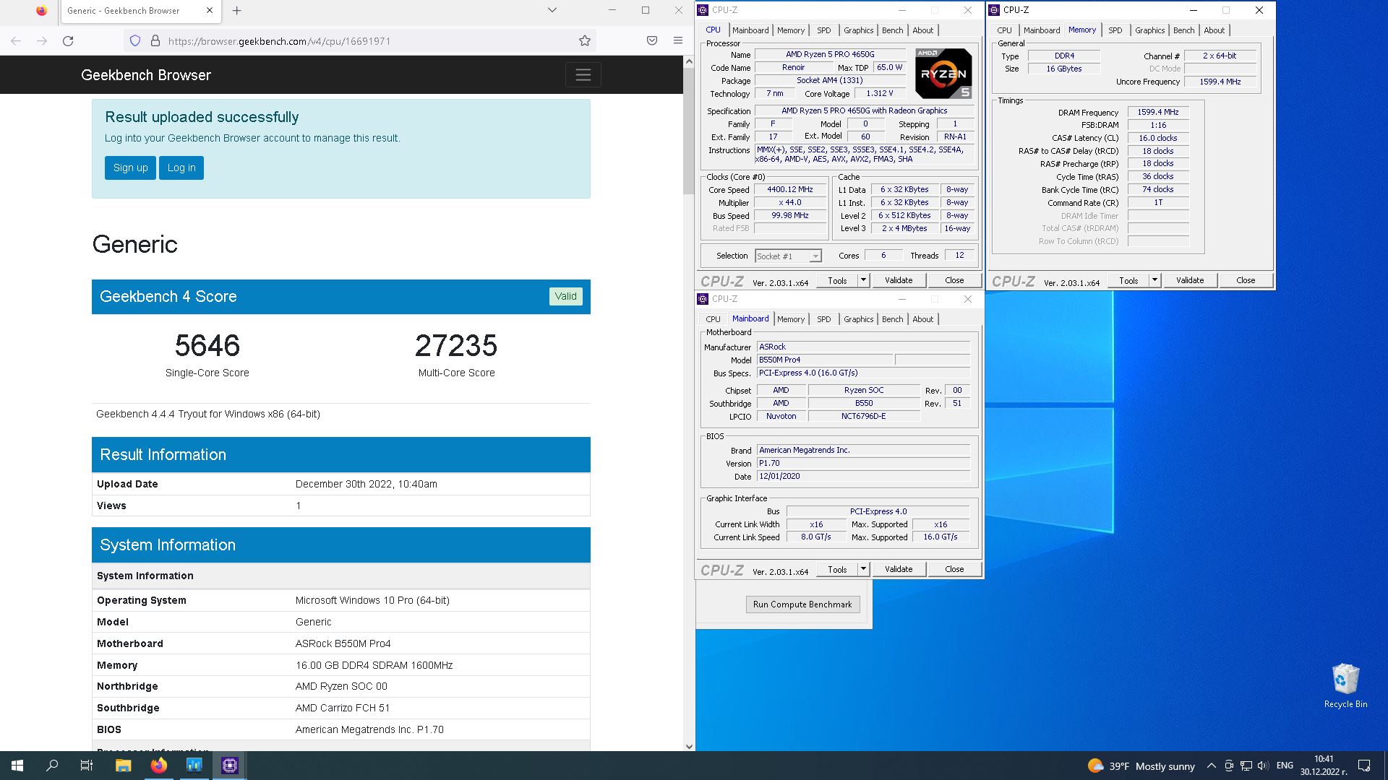Viewport: 1388px width, 780px height.
Task: Click Log in button on Geekbench page
Action: [x=181, y=168]
